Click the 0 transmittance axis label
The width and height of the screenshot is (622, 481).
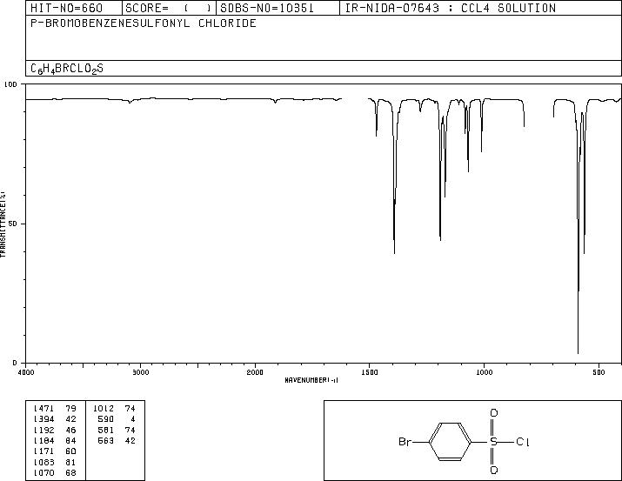15,363
